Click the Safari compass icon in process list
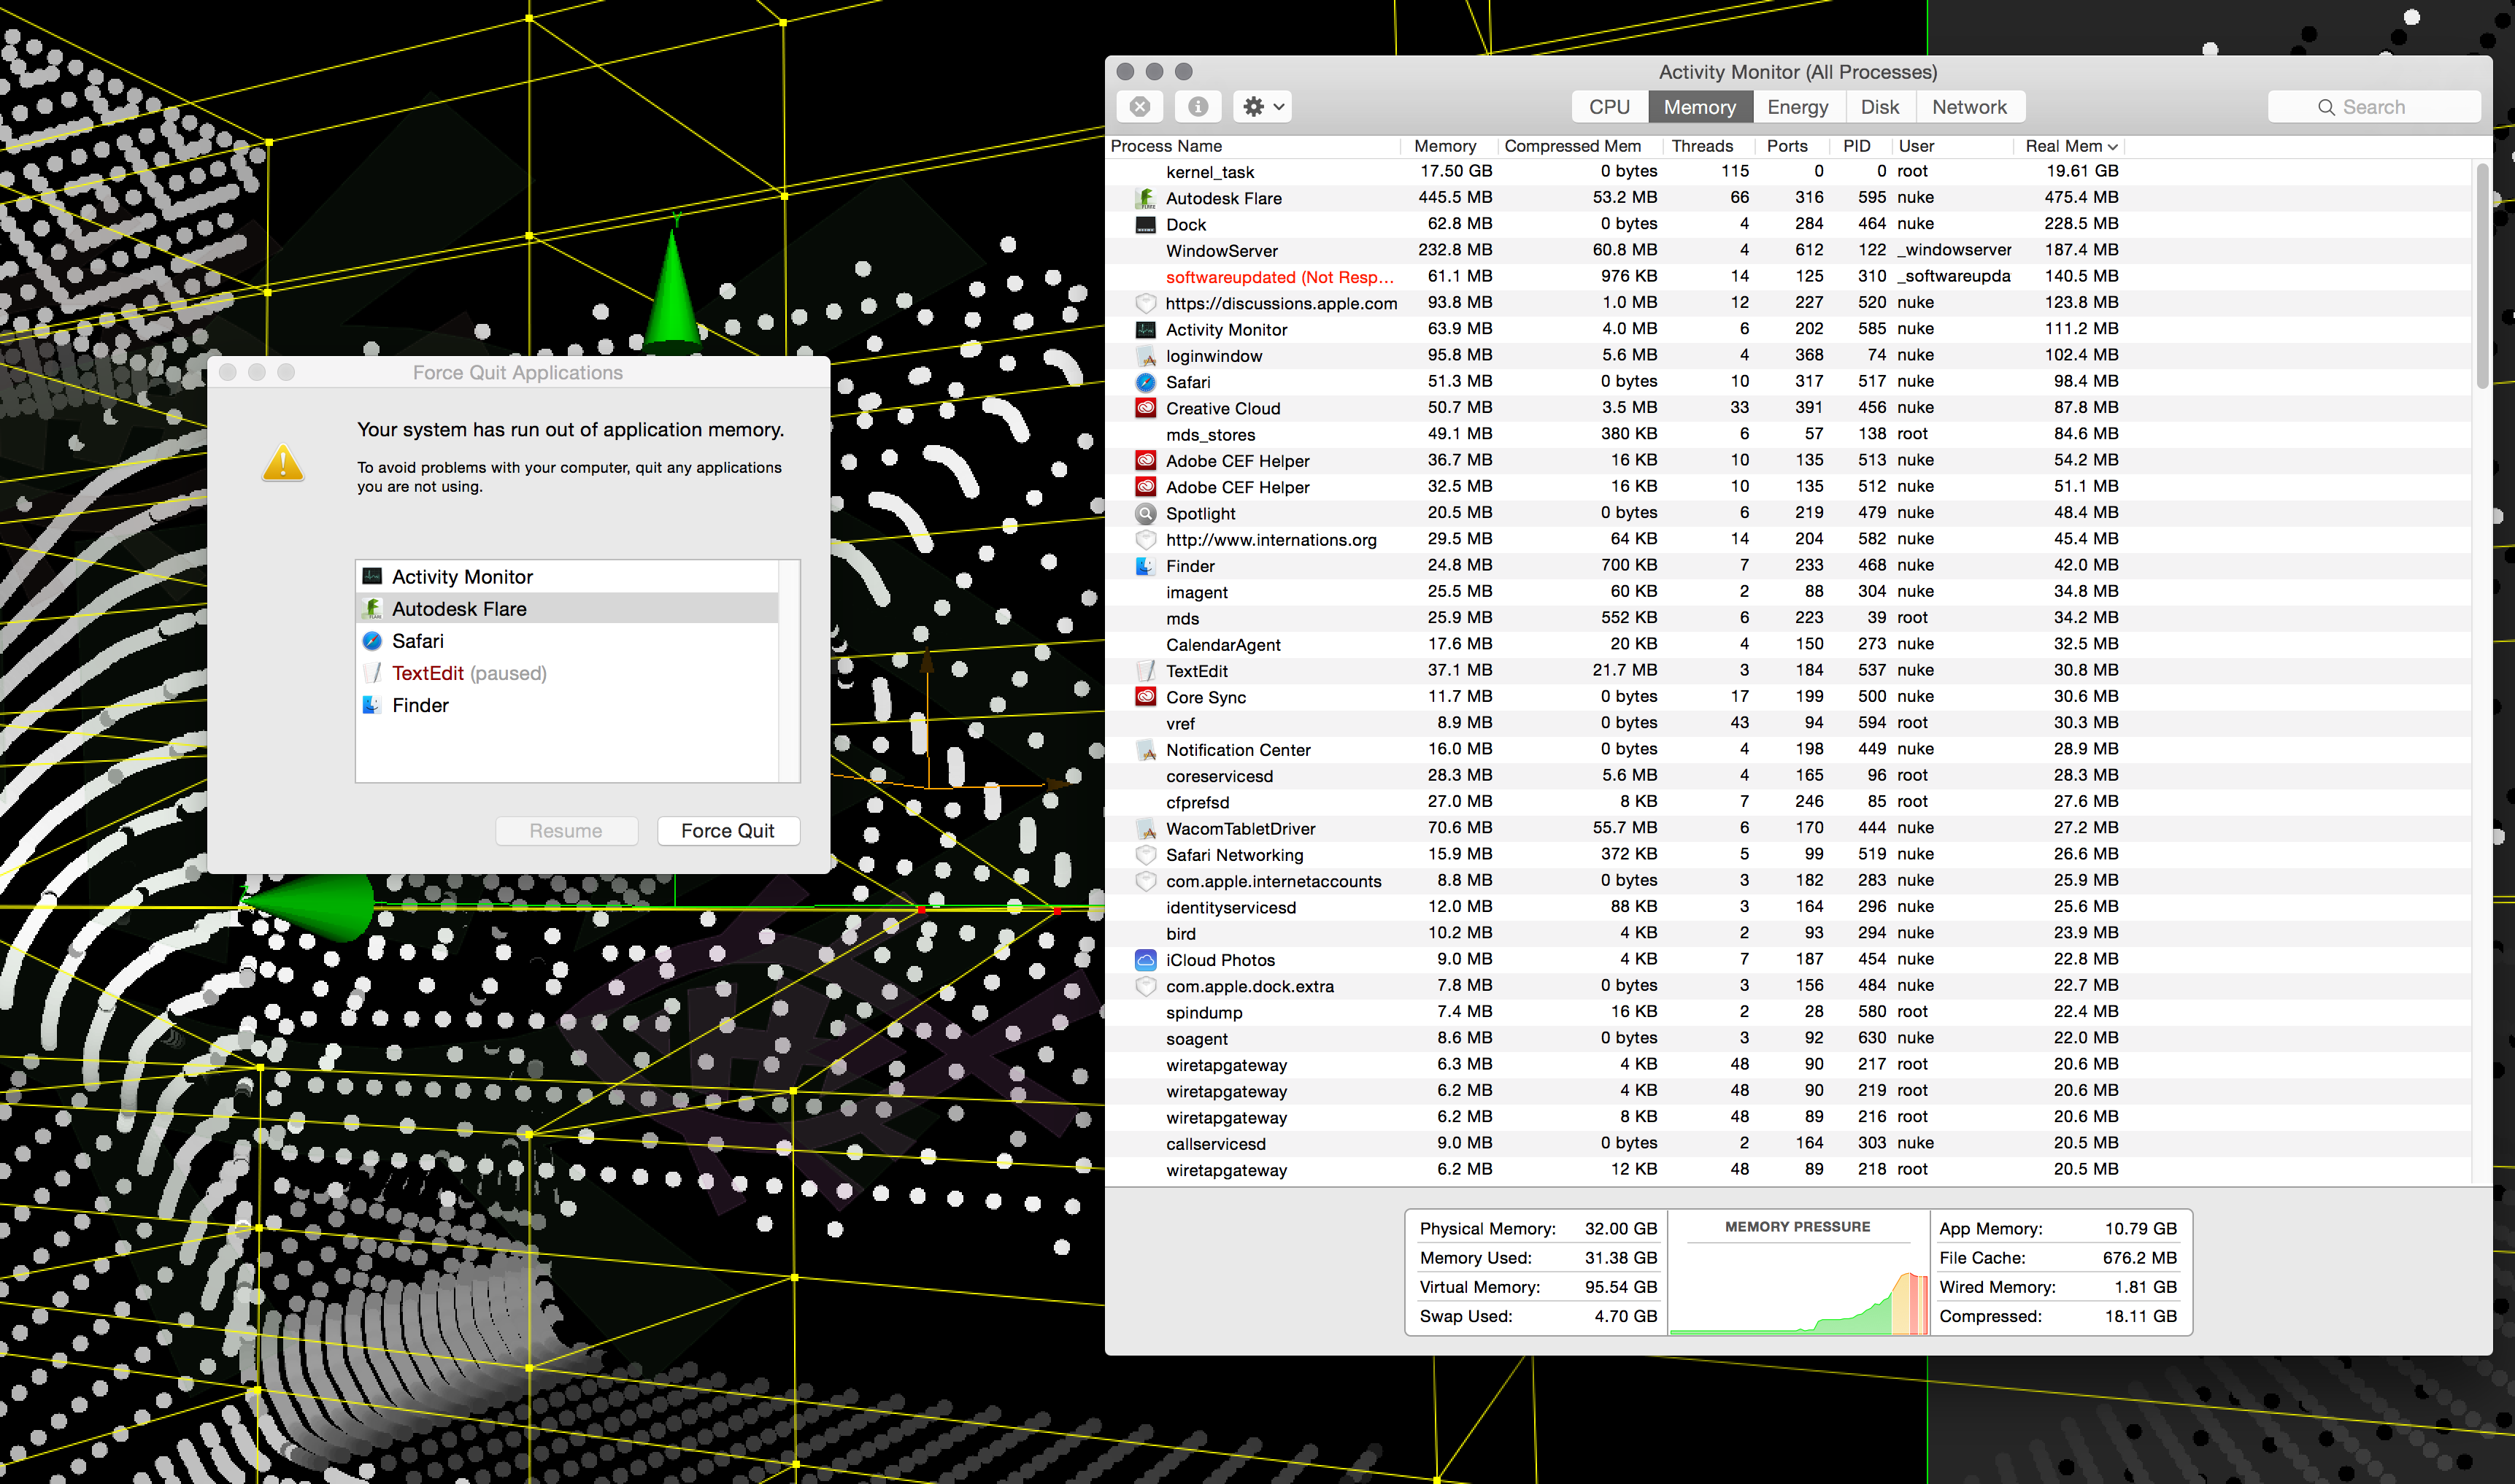 point(1146,382)
